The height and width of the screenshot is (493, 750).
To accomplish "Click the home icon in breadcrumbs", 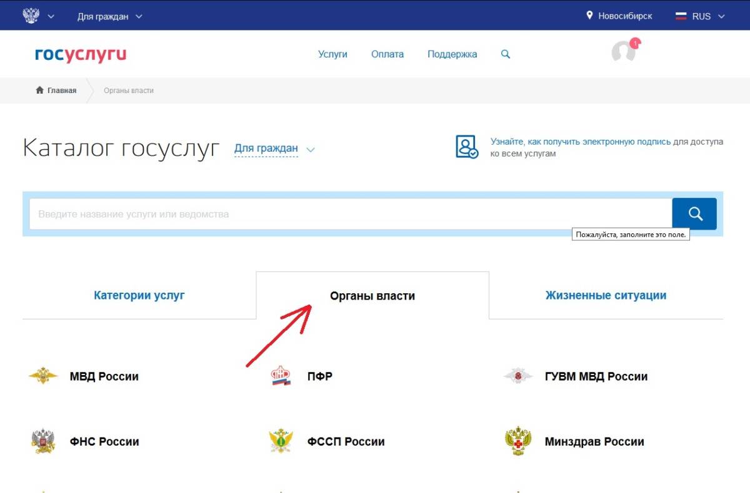I will tap(39, 90).
